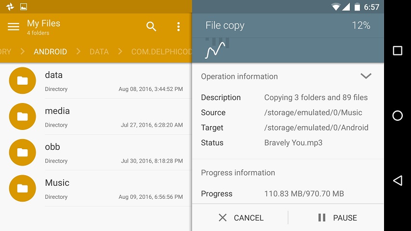Tap the data folder icon
Image resolution: width=411 pixels, height=231 pixels.
[x=22, y=81]
